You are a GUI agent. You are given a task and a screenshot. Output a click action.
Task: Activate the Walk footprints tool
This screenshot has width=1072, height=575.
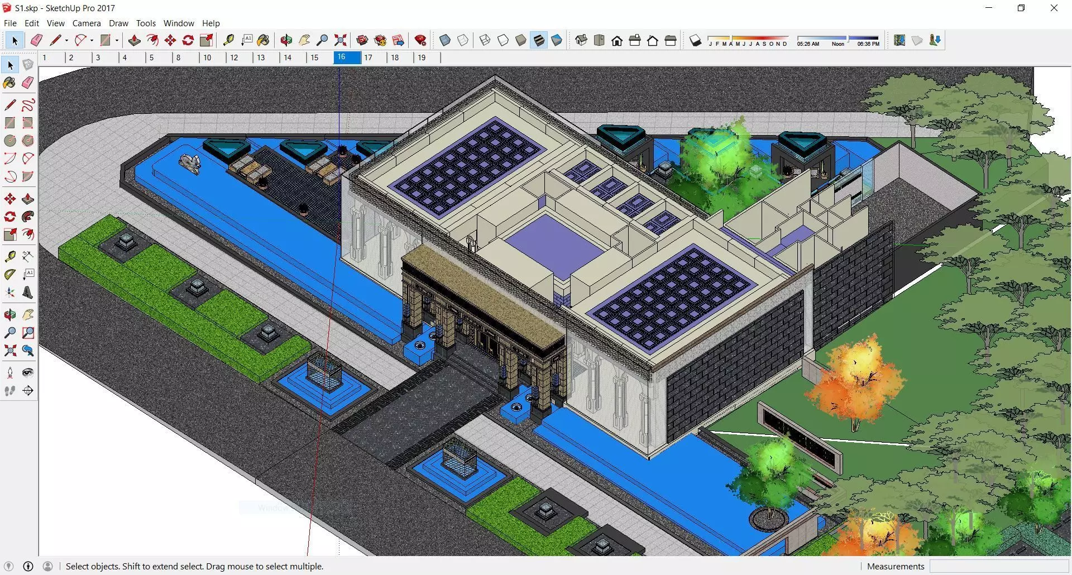10,391
